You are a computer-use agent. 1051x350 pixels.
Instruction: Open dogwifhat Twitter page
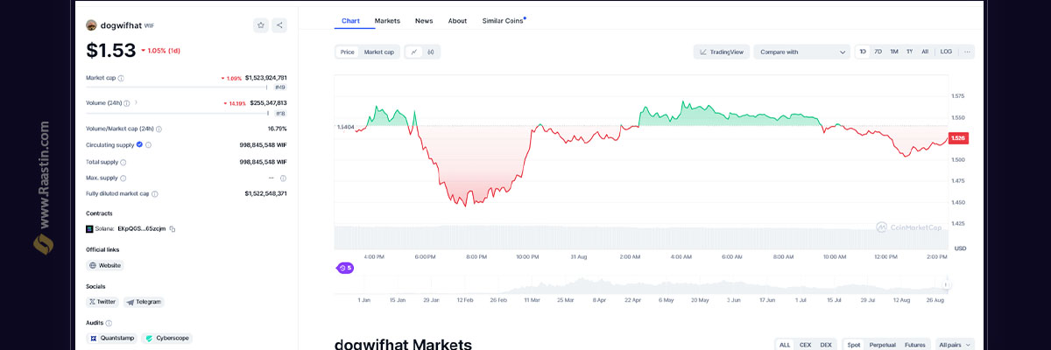(102, 302)
